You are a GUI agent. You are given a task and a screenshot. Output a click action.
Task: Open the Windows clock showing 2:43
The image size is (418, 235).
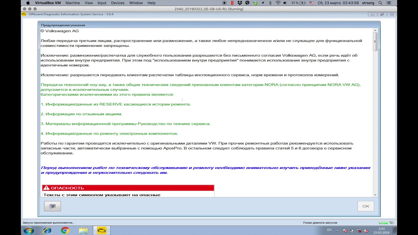coord(381,230)
